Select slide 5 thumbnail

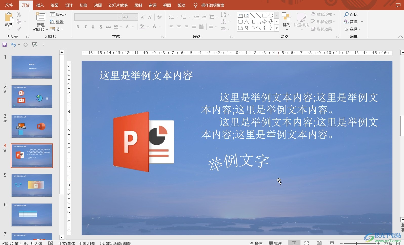pos(32,185)
